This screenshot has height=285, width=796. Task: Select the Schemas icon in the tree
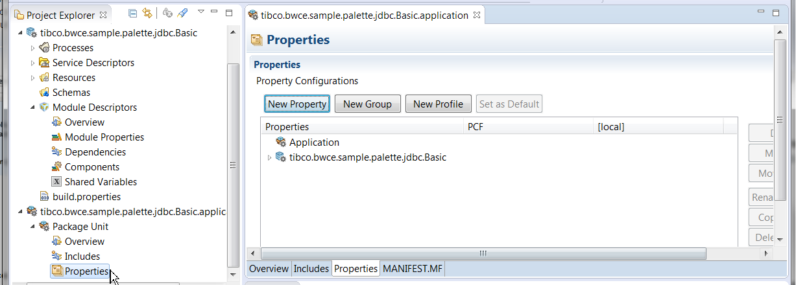click(x=44, y=93)
